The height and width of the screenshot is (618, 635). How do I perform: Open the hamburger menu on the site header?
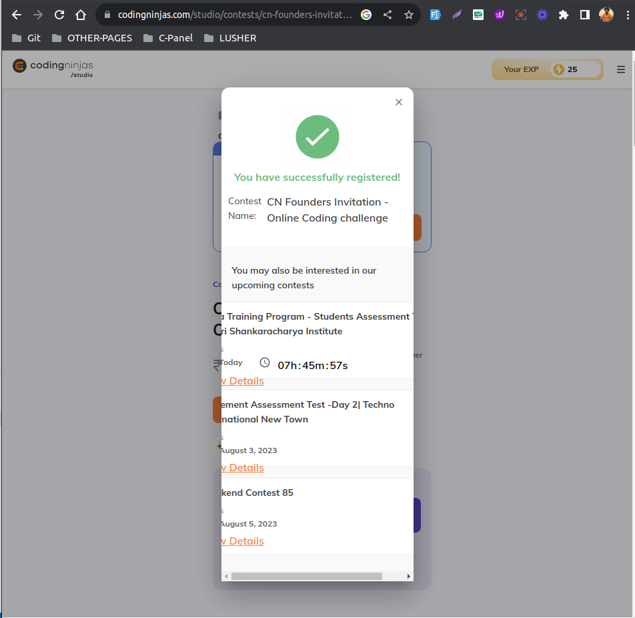coord(620,69)
